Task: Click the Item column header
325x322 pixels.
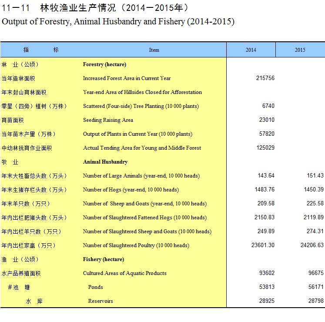Action: click(x=154, y=50)
